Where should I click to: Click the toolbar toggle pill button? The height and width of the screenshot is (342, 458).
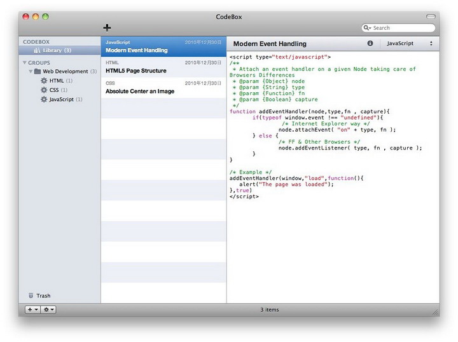click(431, 17)
